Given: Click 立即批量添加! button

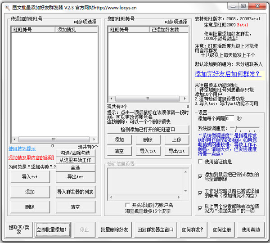Looking at the screenshot, I should (x=53, y=229).
